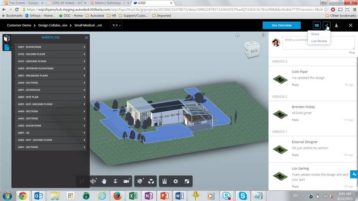Click the Windows Start button
The image size is (358, 201).
(x=7, y=196)
